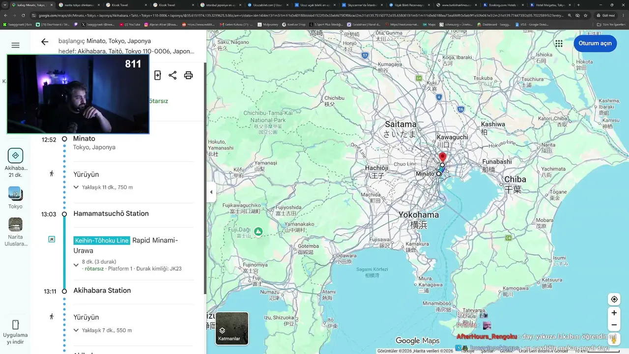Open the Tokyo saved place in sidebar

coord(15,198)
